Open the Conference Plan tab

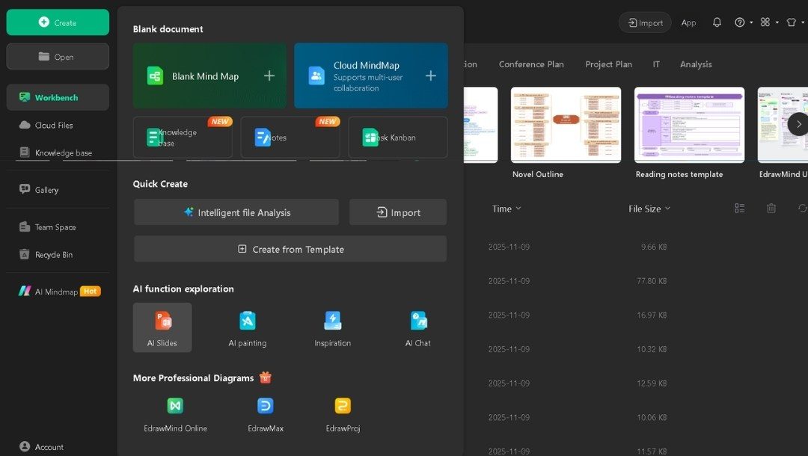pyautogui.click(x=531, y=64)
